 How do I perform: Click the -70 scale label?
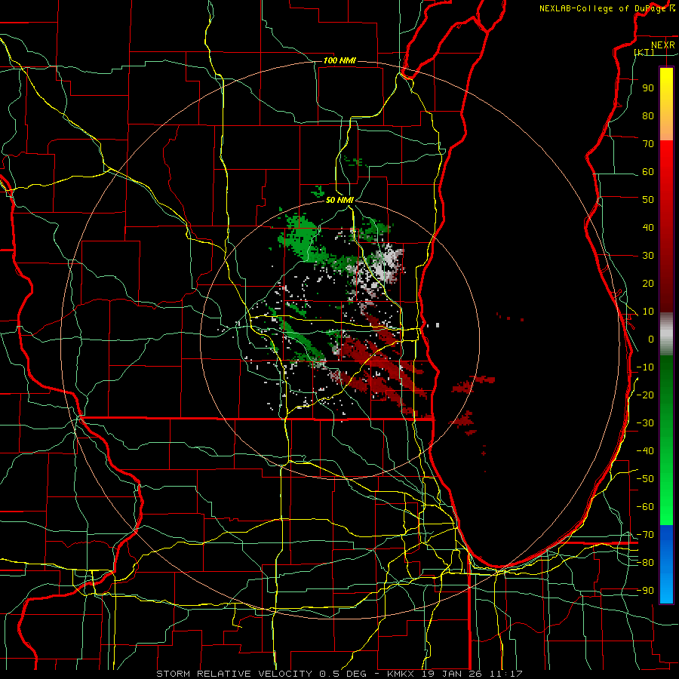[645, 535]
